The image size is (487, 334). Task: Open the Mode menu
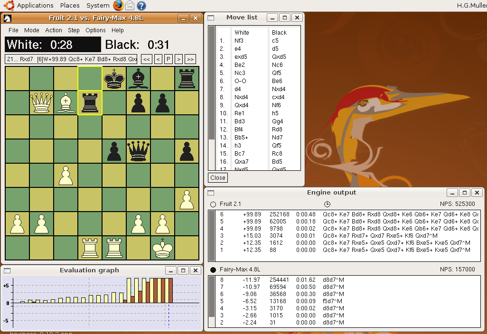[32, 30]
